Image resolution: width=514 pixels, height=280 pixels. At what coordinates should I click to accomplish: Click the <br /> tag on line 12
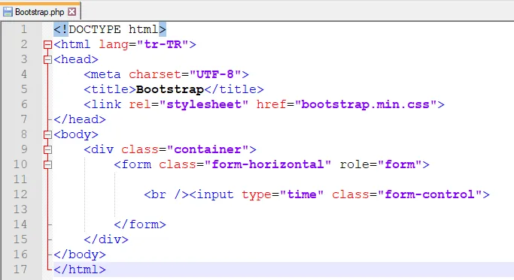click(x=166, y=194)
